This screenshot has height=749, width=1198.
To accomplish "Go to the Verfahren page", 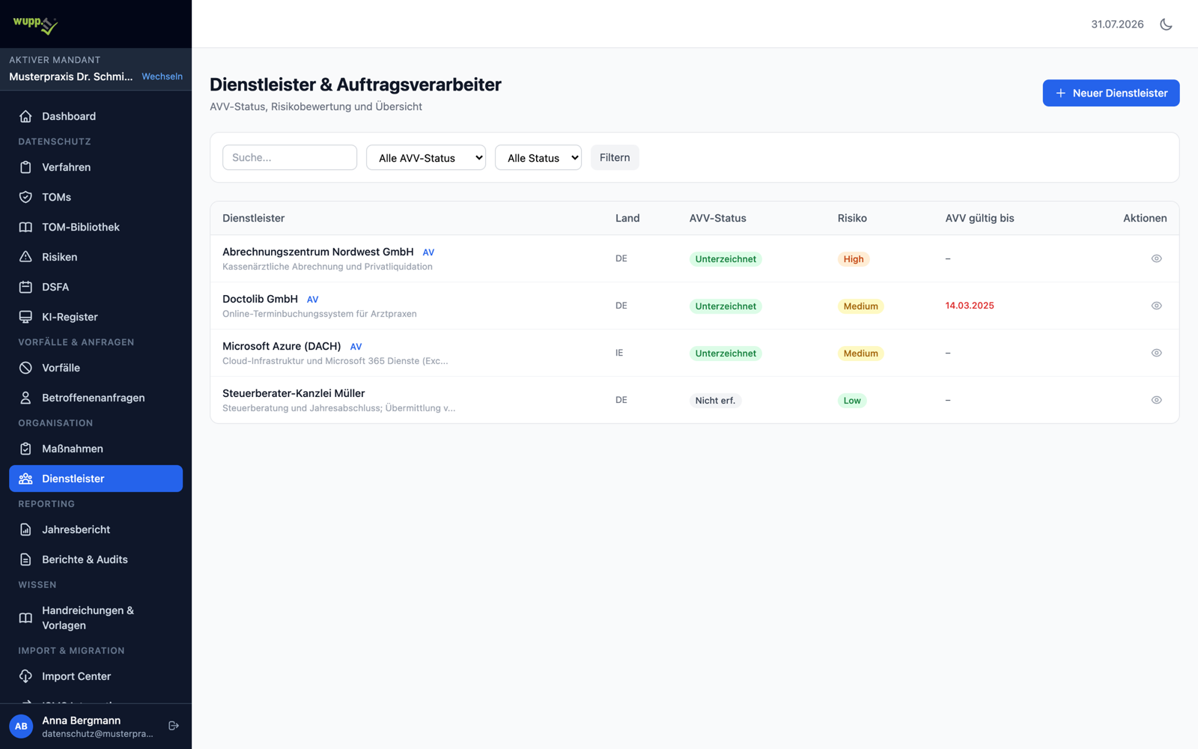I will pyautogui.click(x=96, y=167).
